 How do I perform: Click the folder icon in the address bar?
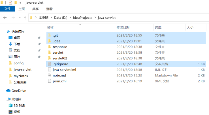click(x=31, y=17)
